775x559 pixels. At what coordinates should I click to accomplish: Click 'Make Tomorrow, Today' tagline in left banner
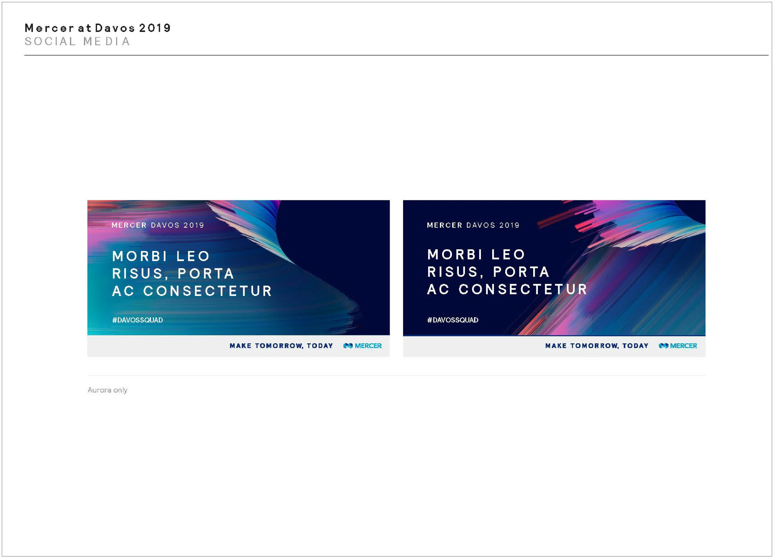(281, 346)
